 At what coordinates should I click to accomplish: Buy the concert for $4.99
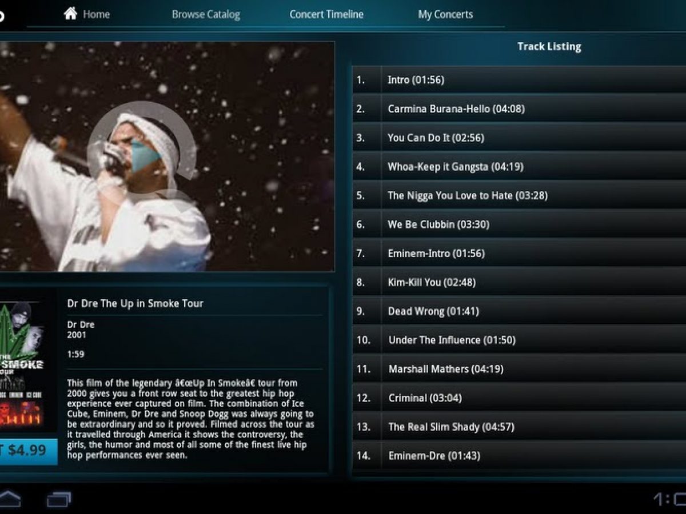pyautogui.click(x=27, y=451)
